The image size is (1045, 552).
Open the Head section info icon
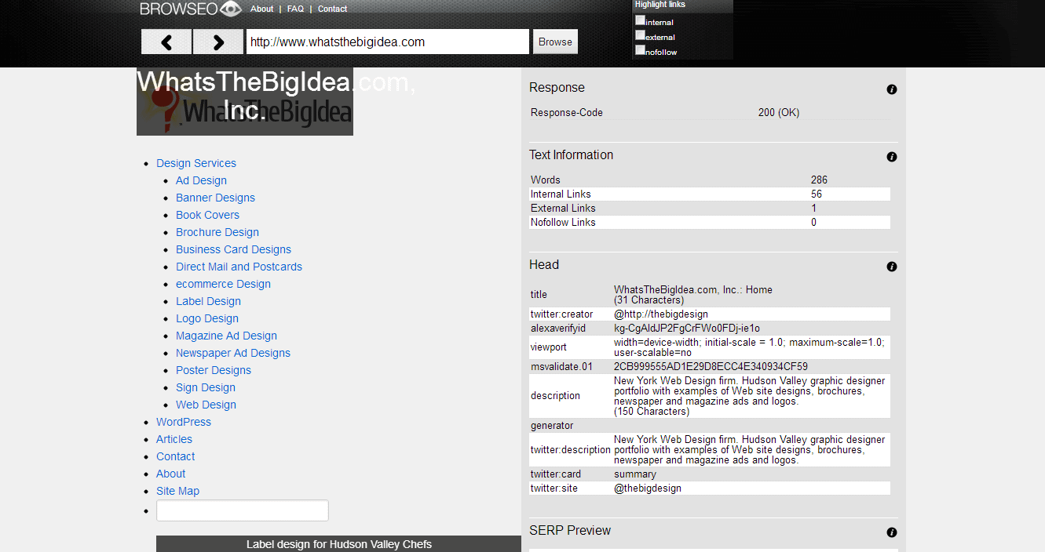[892, 267]
